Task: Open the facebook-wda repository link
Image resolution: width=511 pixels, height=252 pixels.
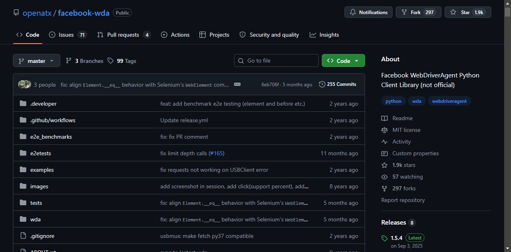Action: (x=84, y=12)
